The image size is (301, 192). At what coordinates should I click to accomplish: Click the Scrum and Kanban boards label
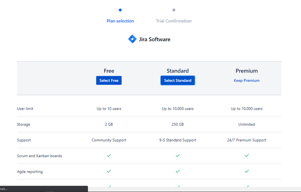point(39,156)
